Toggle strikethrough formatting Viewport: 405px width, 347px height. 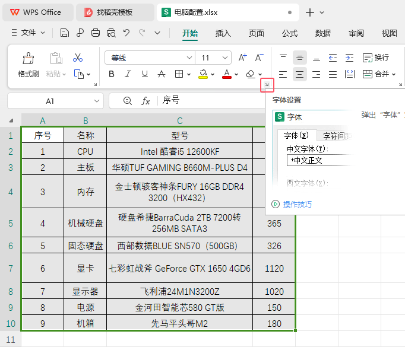(162, 74)
